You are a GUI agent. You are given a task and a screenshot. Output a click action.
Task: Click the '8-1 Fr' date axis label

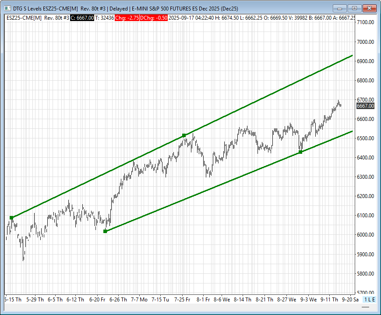[203, 299]
